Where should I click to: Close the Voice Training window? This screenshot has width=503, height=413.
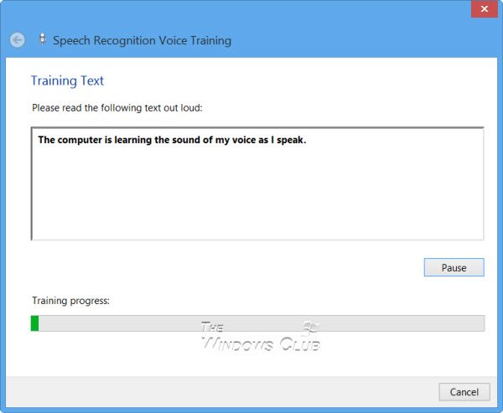tap(485, 8)
